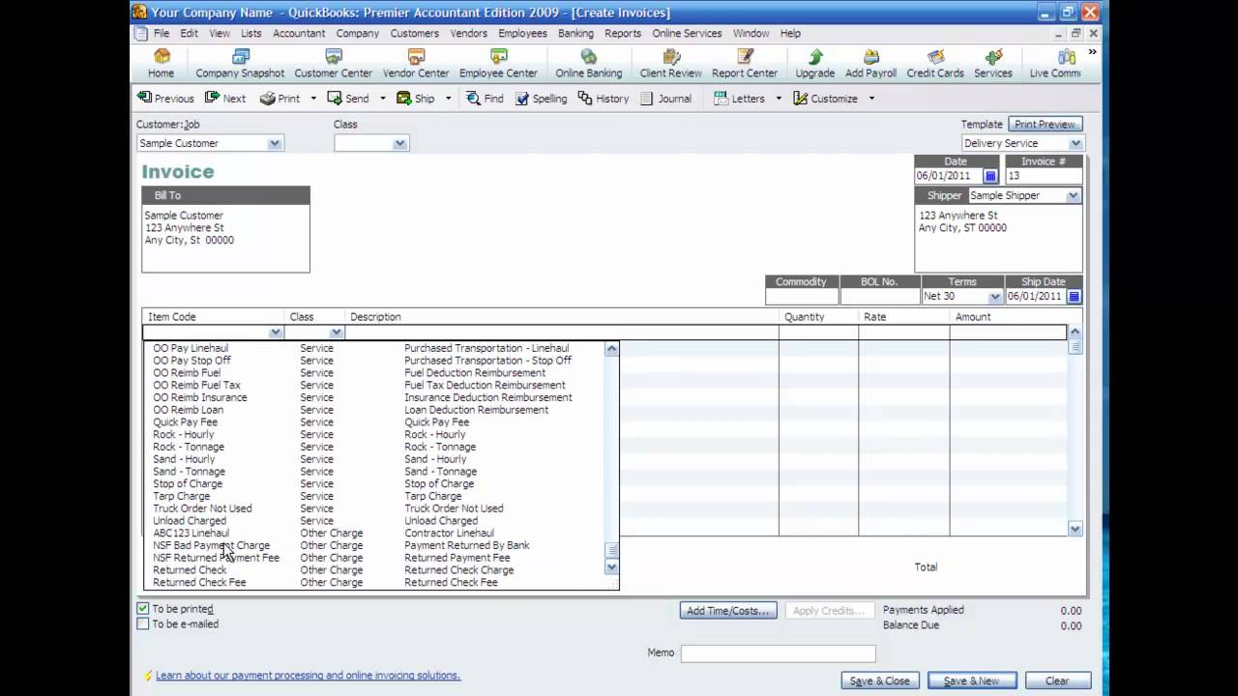Print the invoice from the toolbar
The height and width of the screenshot is (696, 1238).
280,99
